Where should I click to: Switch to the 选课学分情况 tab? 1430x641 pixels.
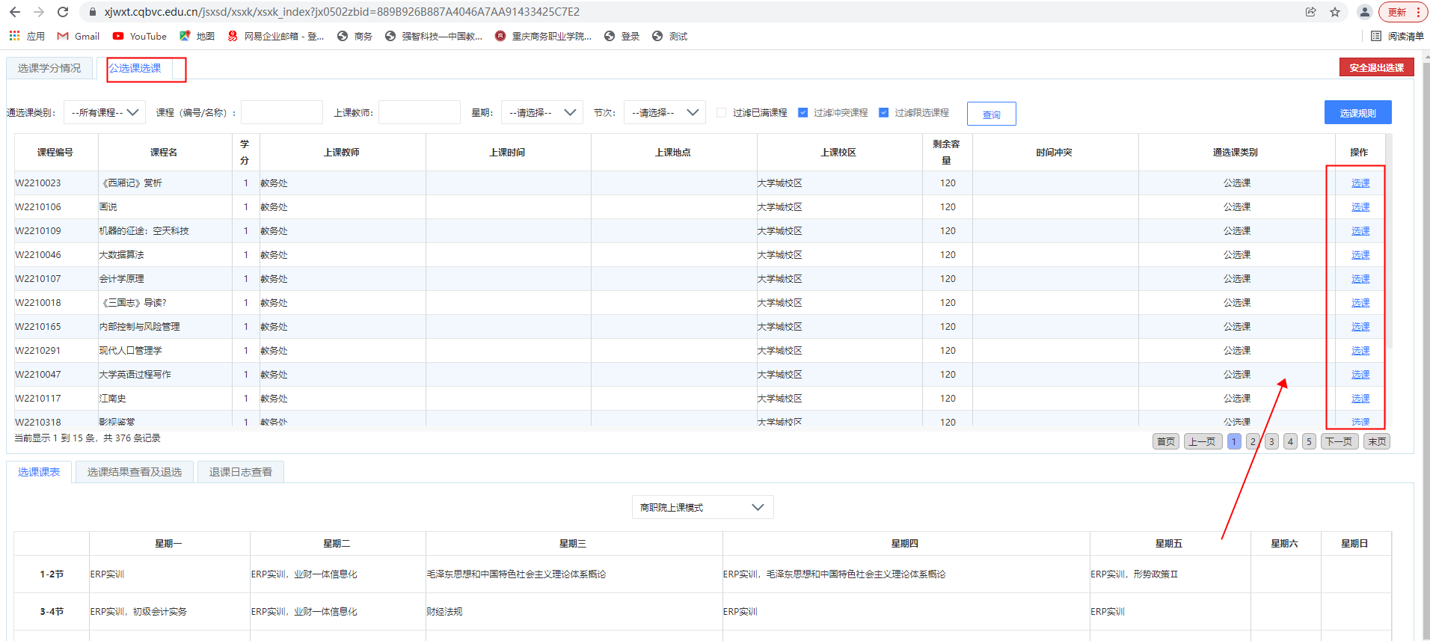point(49,68)
